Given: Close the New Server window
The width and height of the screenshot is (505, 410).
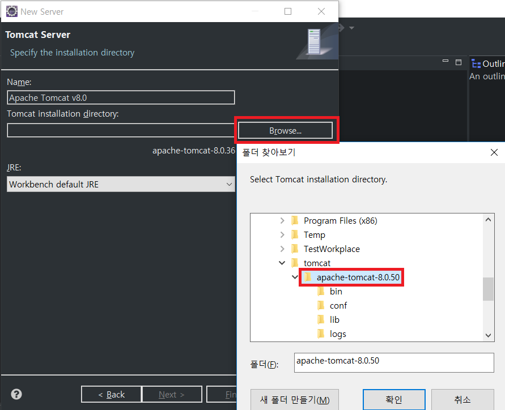Looking at the screenshot, I should coord(321,11).
